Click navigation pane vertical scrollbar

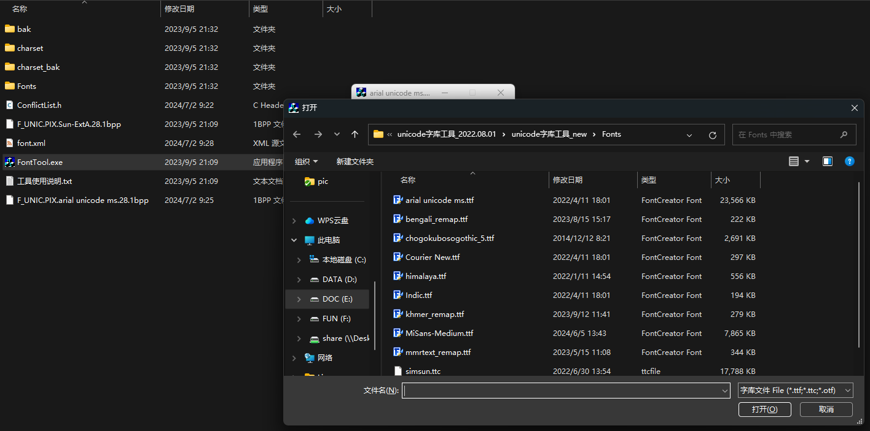[x=375, y=316]
